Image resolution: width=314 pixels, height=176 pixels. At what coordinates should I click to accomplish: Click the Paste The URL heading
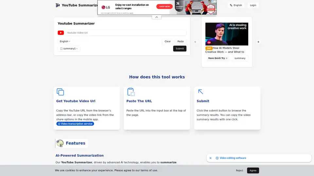coord(139,101)
